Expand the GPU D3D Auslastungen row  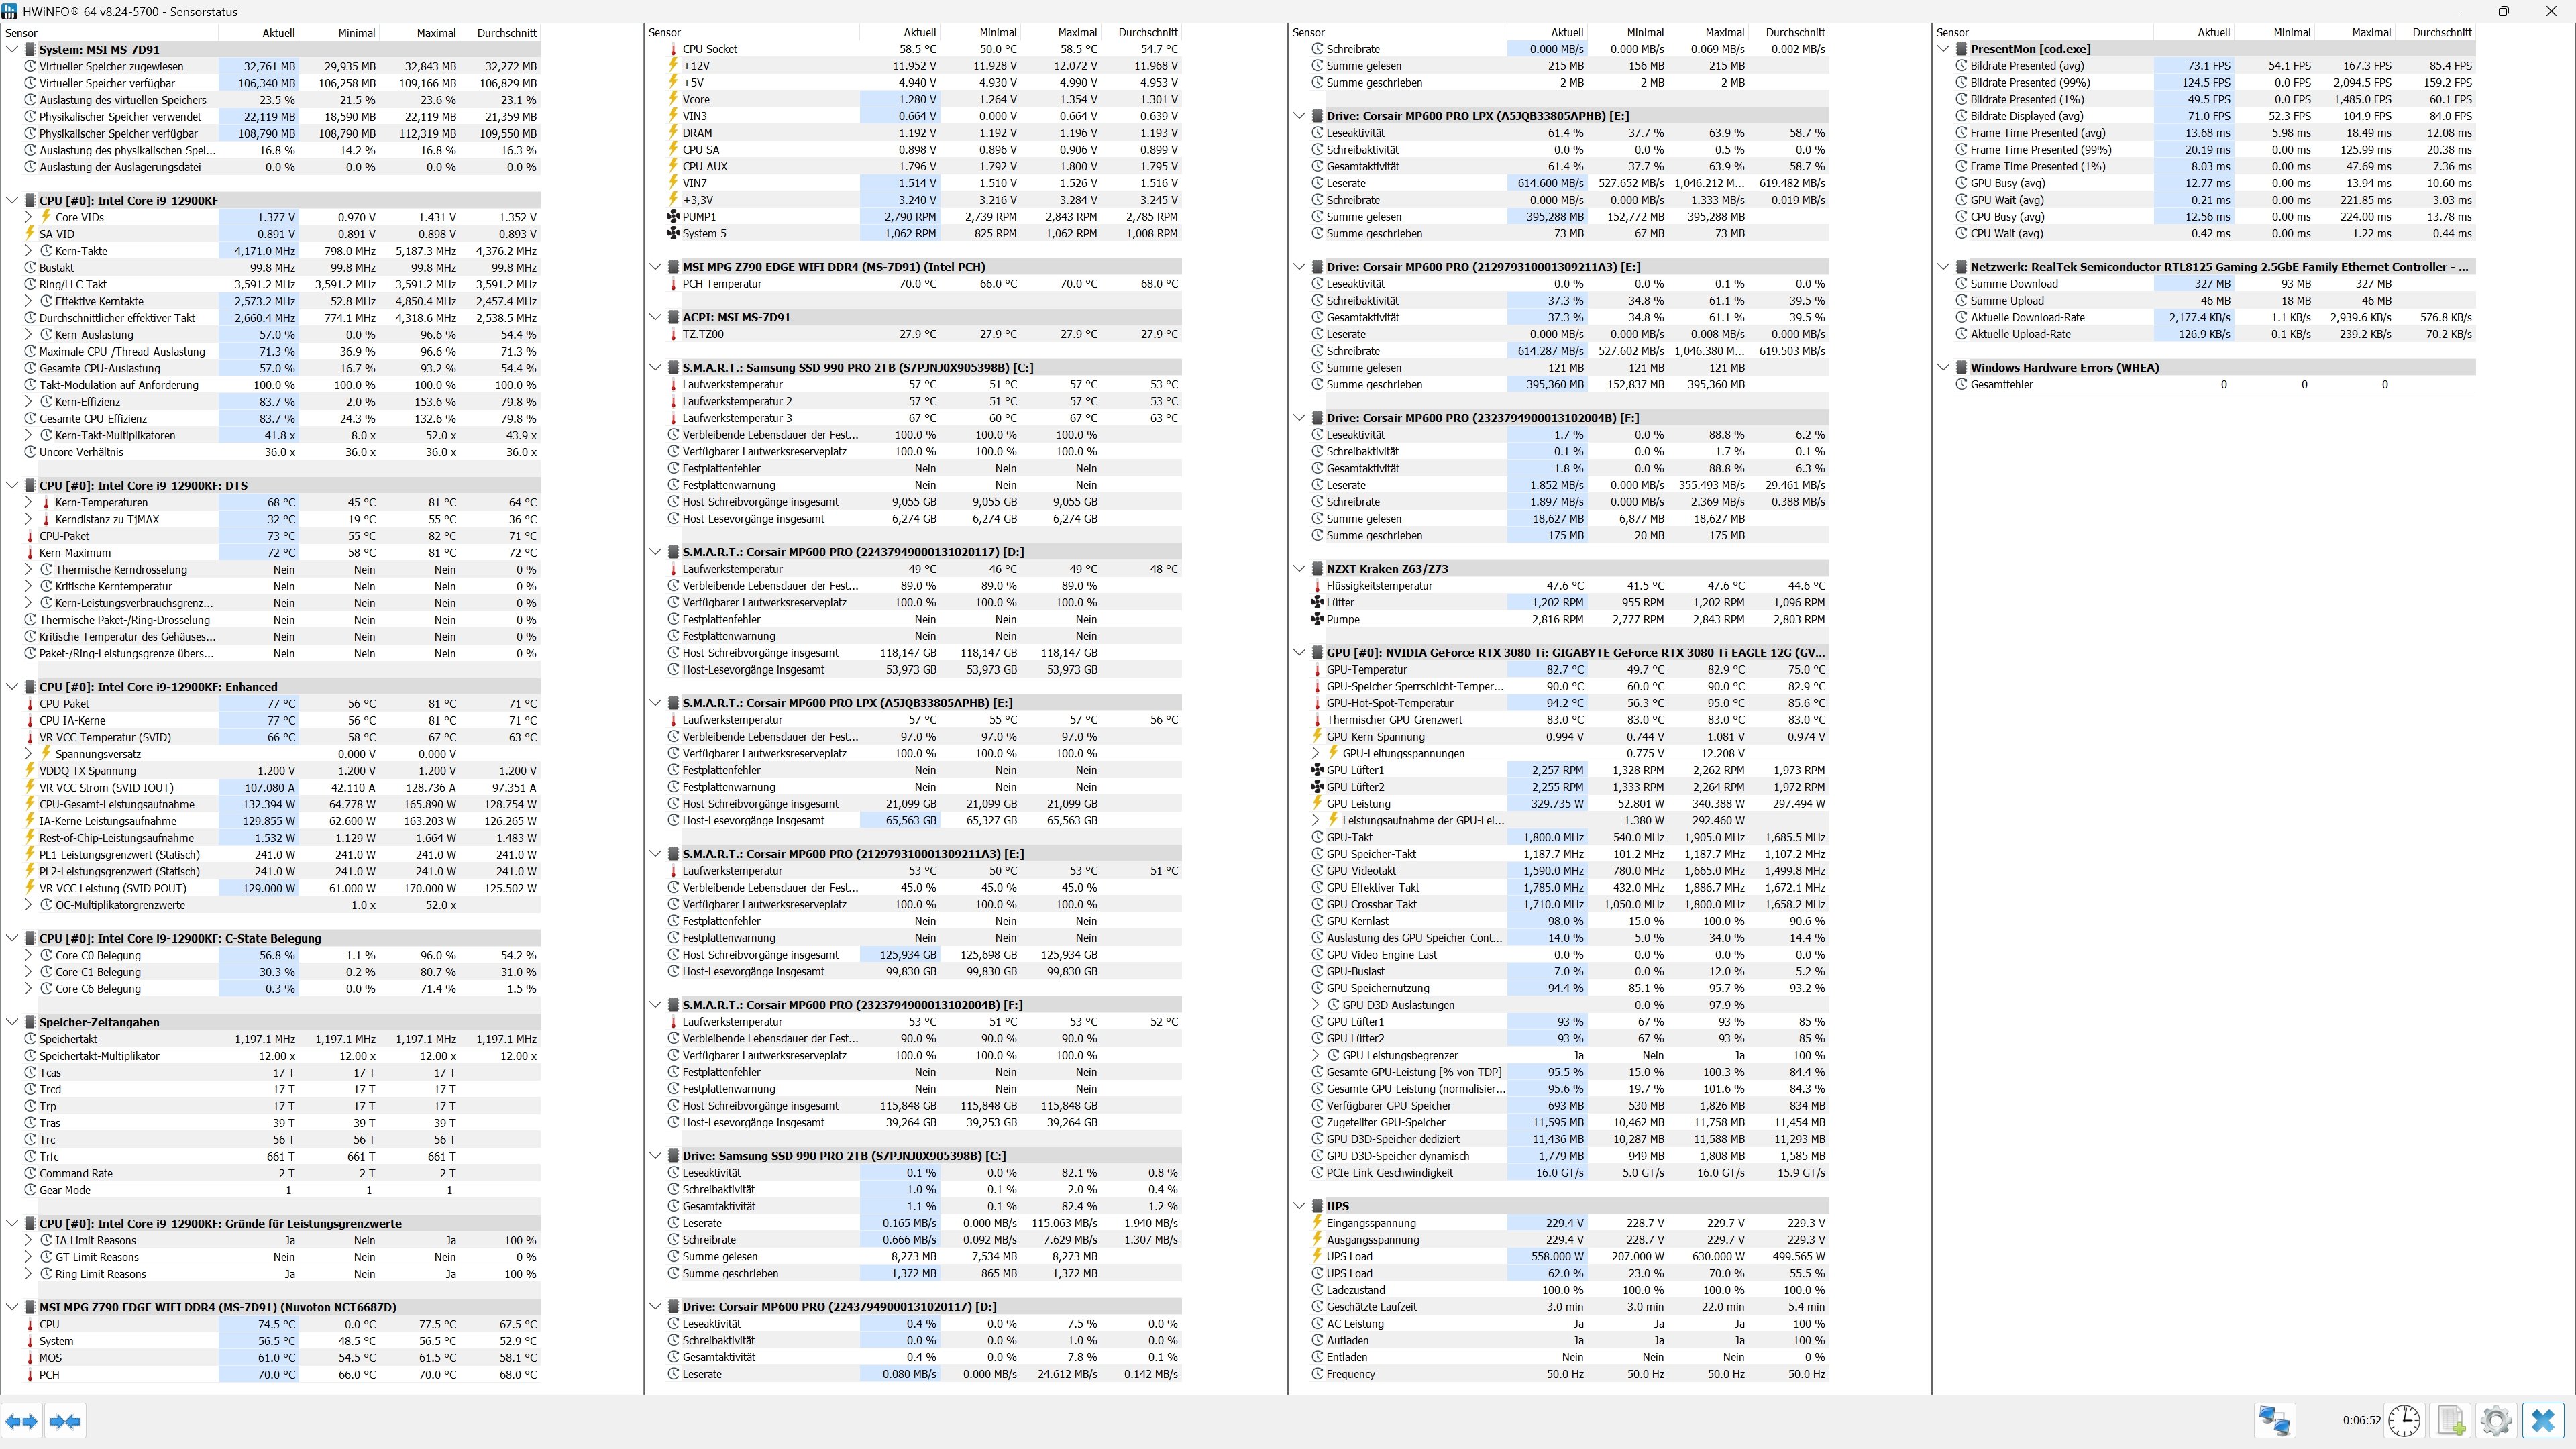(x=1316, y=1005)
